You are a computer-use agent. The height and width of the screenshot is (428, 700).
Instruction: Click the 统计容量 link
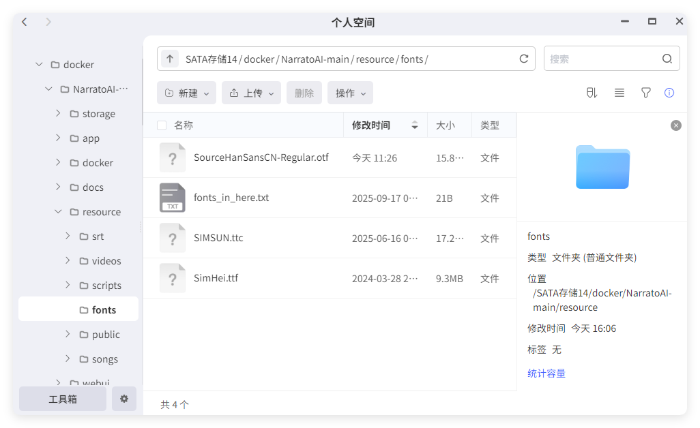pos(546,373)
